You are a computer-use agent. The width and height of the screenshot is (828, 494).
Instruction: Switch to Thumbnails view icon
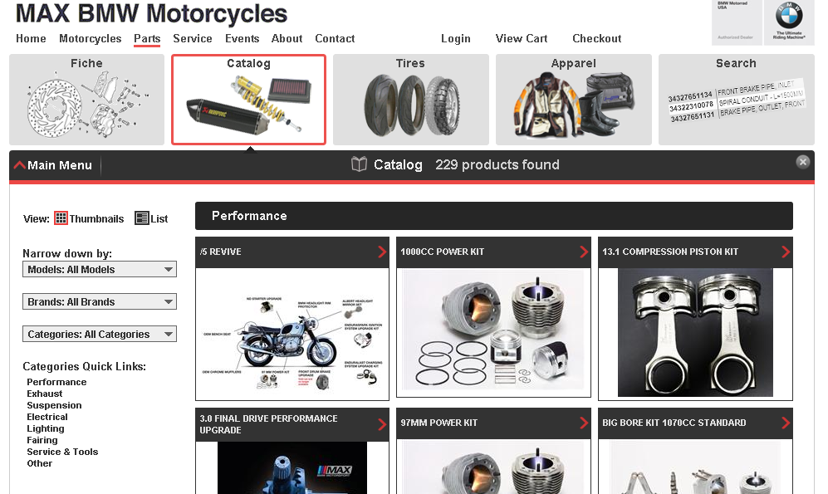point(61,218)
